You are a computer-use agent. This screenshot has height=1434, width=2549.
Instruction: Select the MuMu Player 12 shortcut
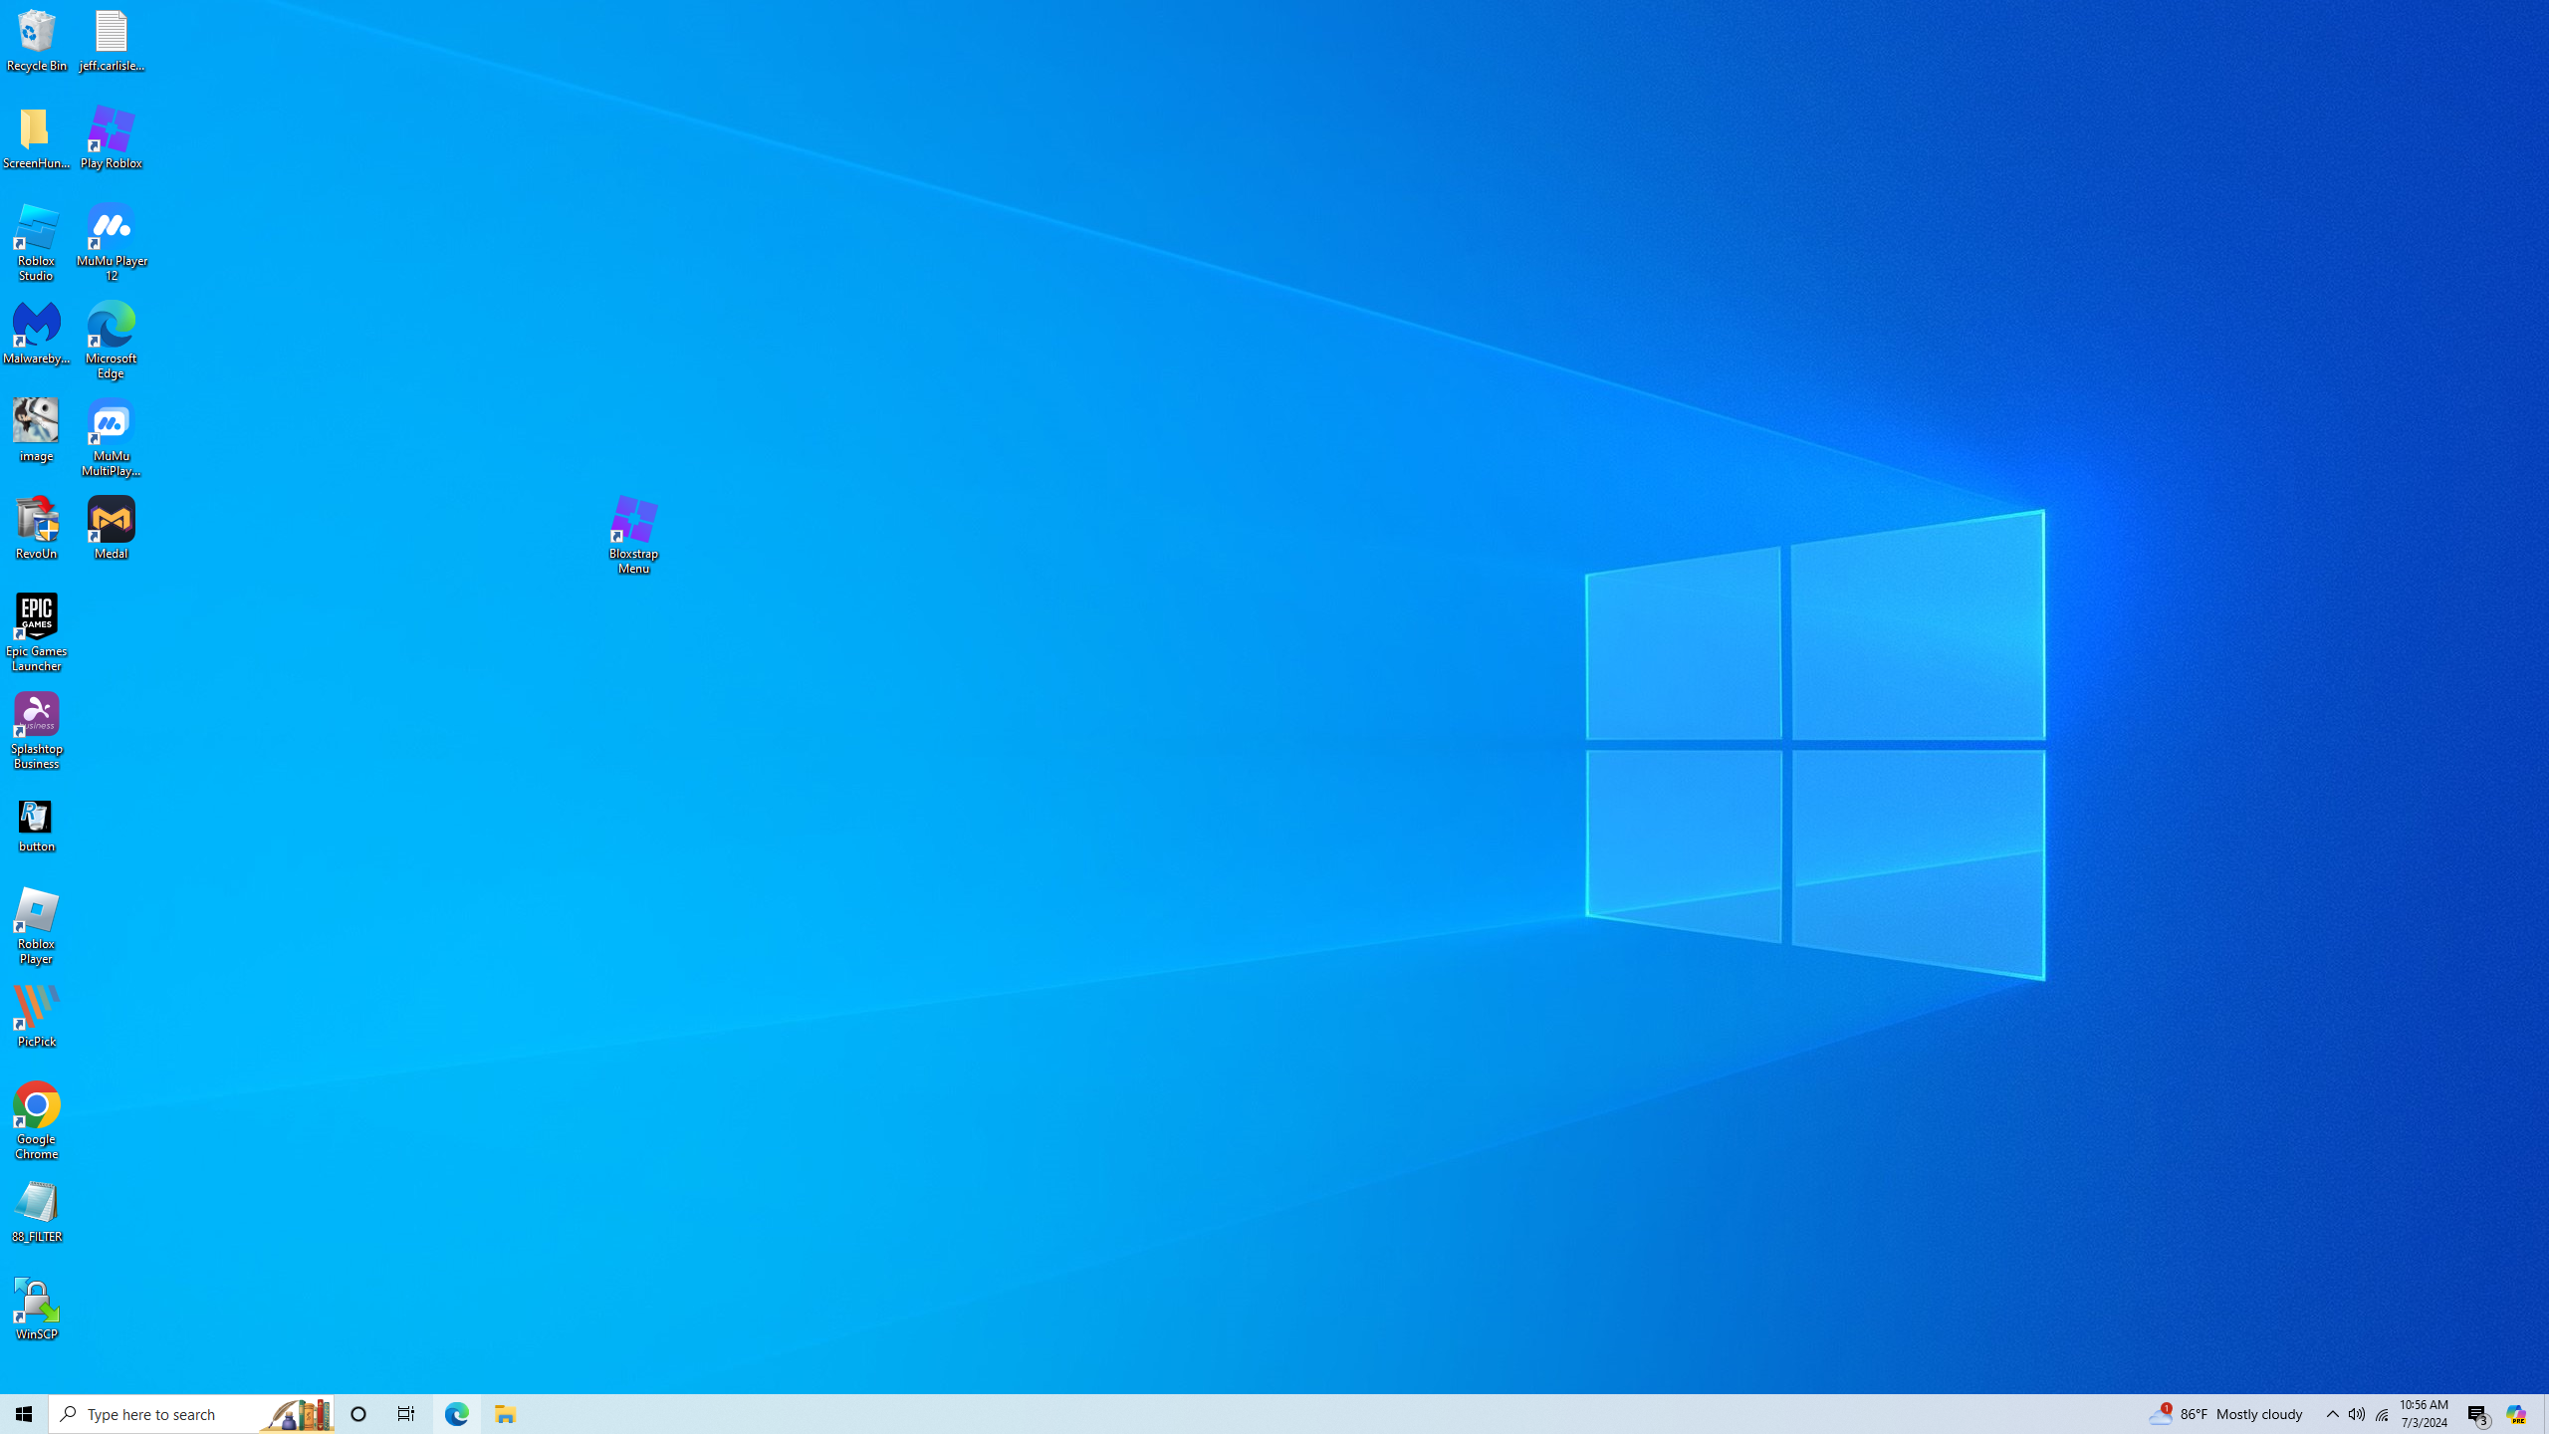pos(112,242)
